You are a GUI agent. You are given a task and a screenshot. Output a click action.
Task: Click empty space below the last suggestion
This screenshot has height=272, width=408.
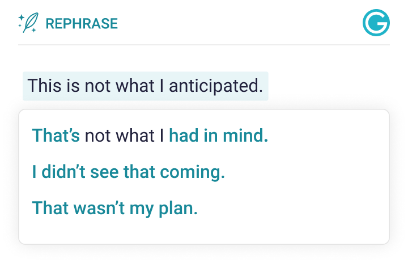[x=204, y=231]
